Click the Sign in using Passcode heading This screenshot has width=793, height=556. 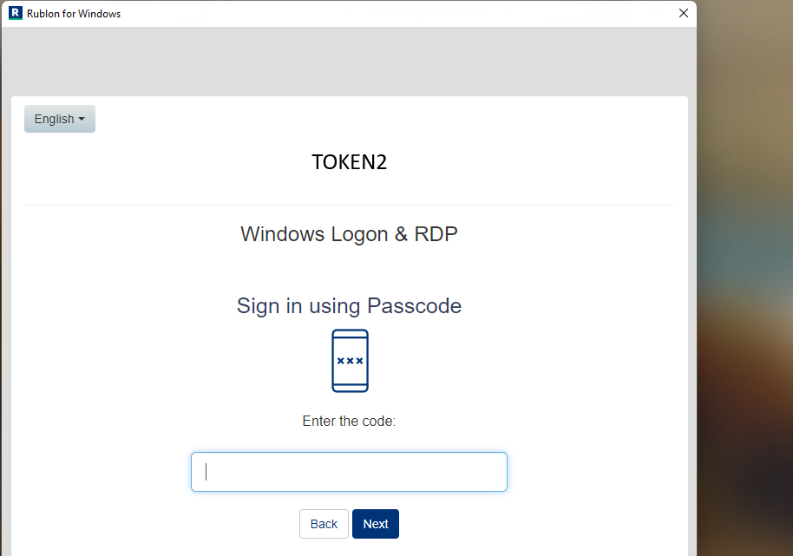coord(349,306)
